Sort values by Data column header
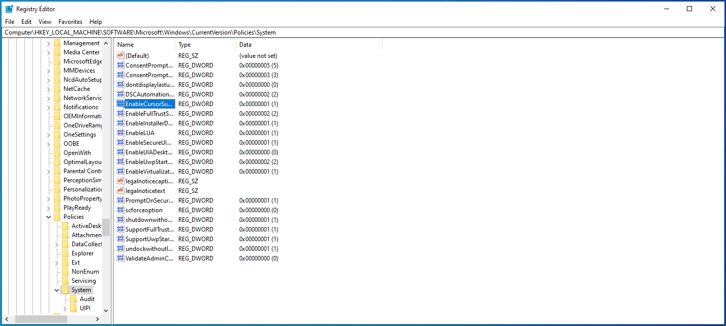The height and width of the screenshot is (326, 726). pyautogui.click(x=309, y=45)
